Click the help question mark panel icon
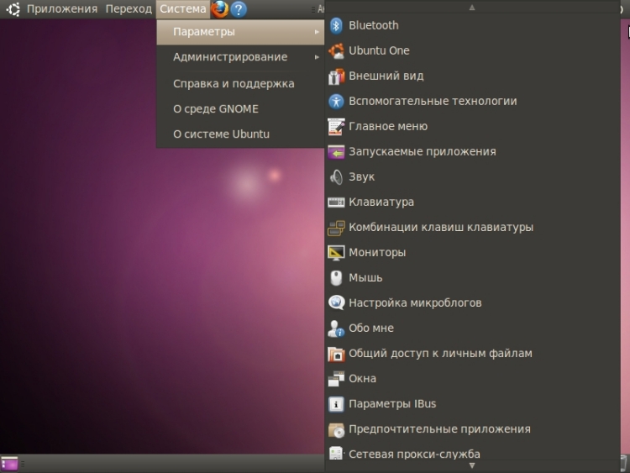630x473 pixels. (239, 9)
